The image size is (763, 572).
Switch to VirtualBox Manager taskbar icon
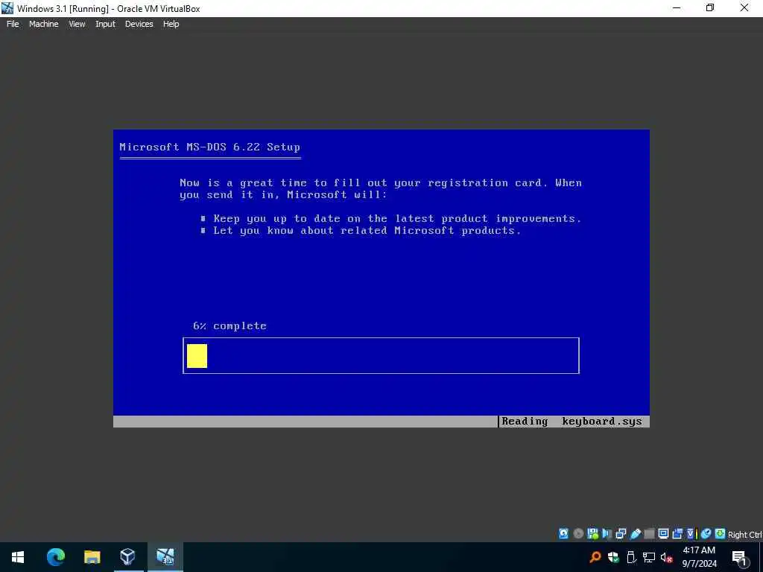[127, 557]
